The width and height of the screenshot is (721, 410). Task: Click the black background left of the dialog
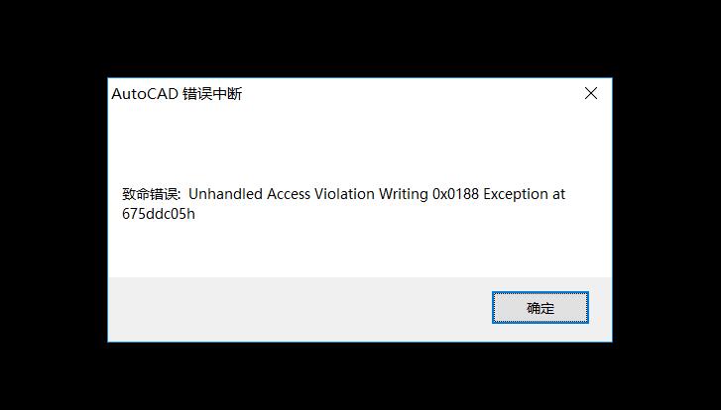click(53, 207)
